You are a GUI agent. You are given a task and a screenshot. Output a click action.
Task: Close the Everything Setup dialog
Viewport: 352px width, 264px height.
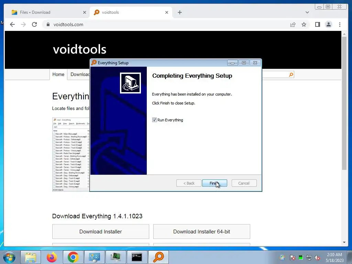point(255,63)
